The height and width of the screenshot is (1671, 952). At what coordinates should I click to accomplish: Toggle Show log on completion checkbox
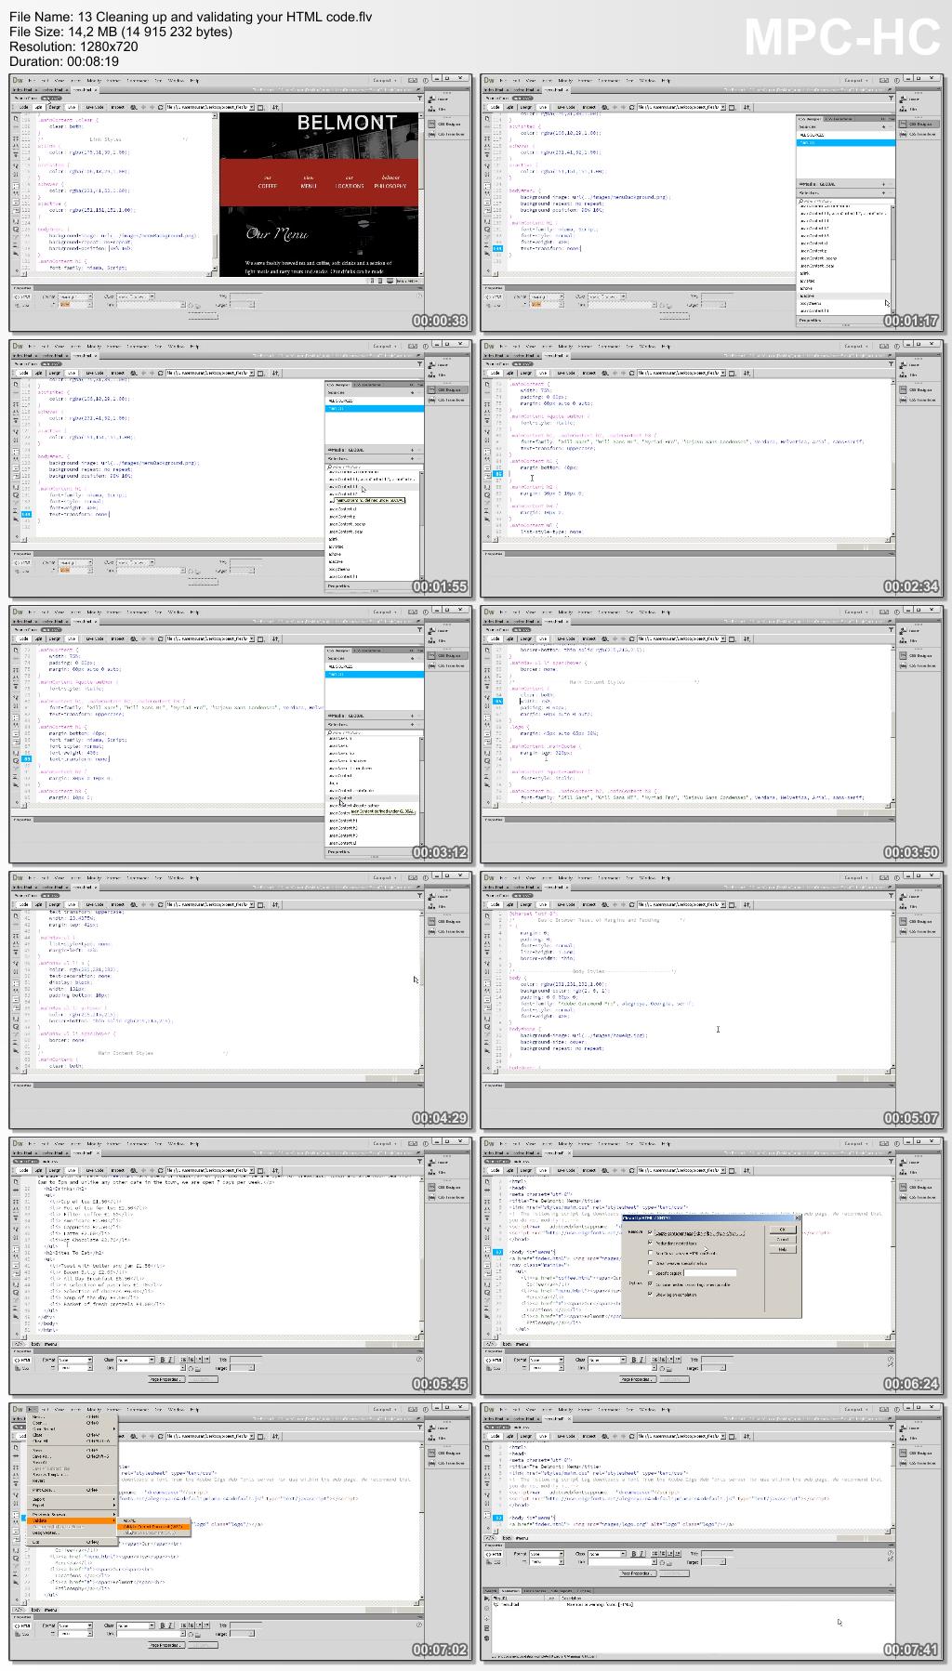(x=651, y=1294)
